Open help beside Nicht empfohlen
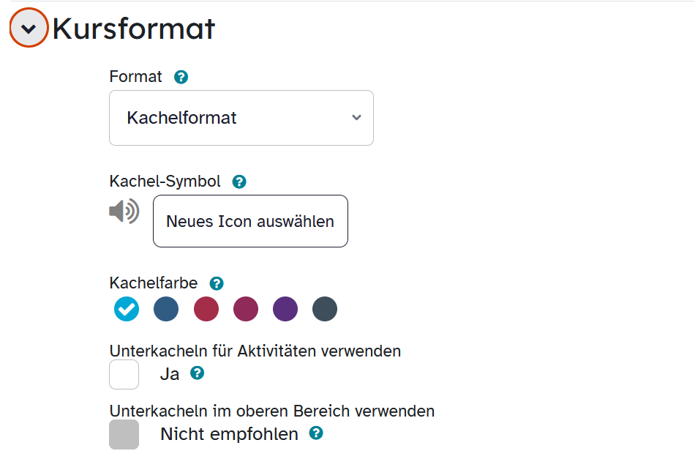 tap(315, 435)
